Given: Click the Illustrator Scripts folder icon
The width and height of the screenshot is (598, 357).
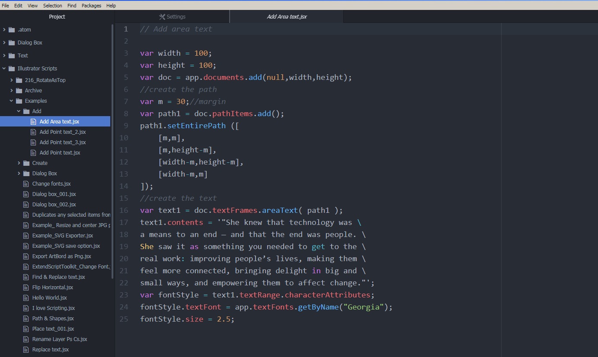Looking at the screenshot, I should [x=11, y=69].
